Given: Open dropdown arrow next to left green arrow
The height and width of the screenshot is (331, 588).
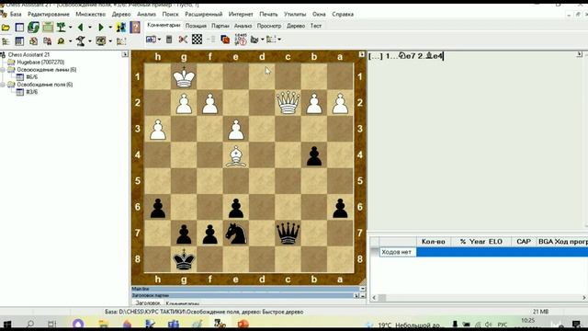Looking at the screenshot, I should (89, 28).
